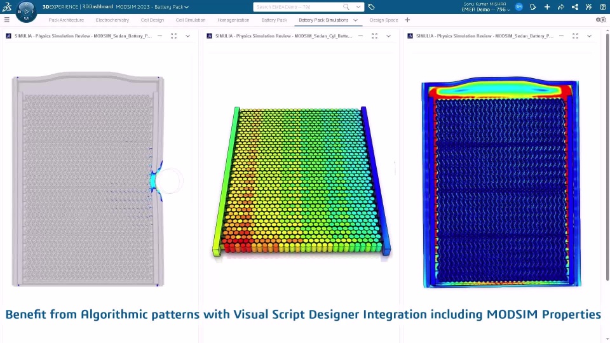Toggle the presentation mode icon

click(x=601, y=20)
